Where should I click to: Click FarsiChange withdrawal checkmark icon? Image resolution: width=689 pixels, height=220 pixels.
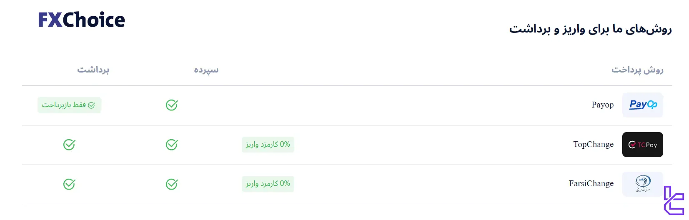click(x=69, y=184)
